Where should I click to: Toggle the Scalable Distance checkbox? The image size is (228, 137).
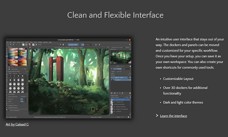click(21, 108)
